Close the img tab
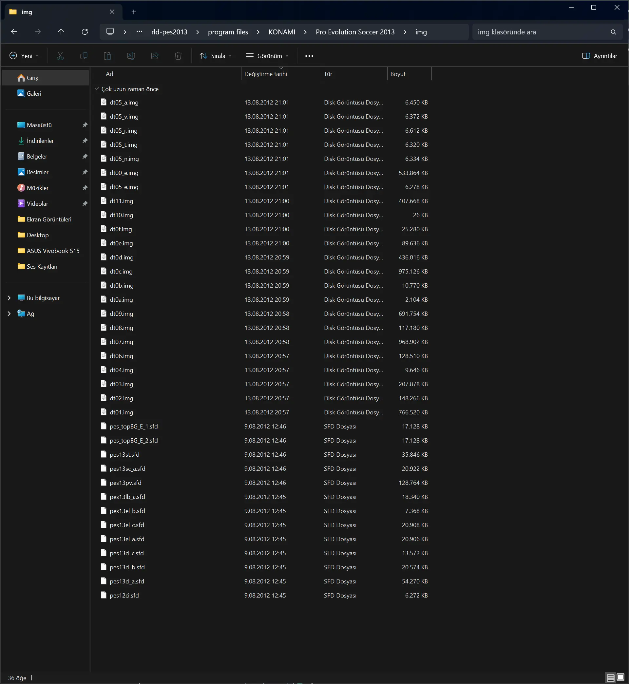This screenshot has height=684, width=629. point(112,12)
